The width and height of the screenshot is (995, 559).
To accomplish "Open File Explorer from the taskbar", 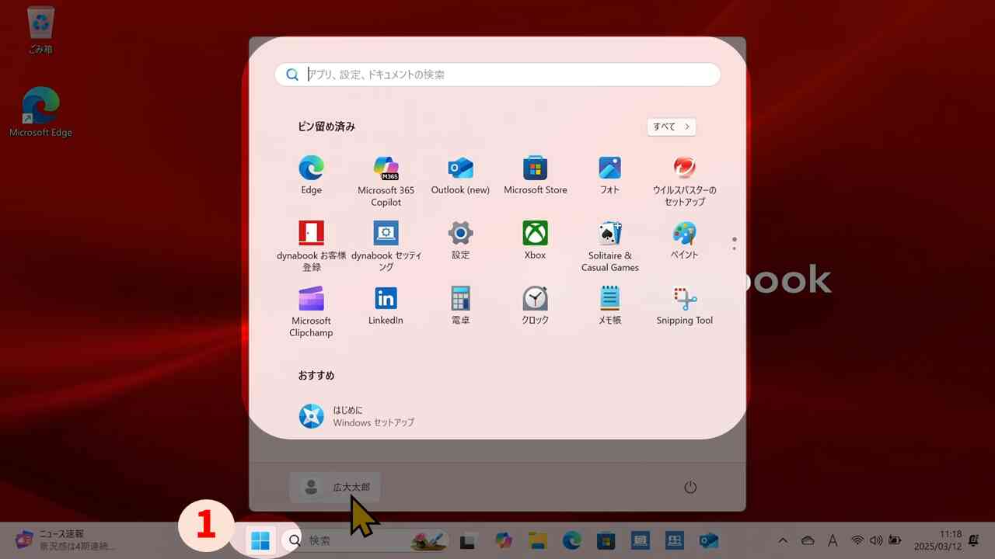I will point(538,541).
